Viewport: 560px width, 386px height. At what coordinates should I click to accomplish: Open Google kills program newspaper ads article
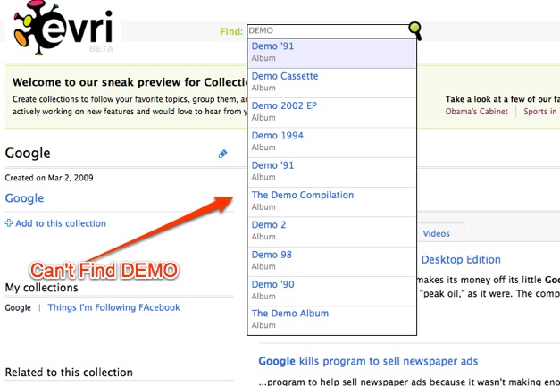coord(368,361)
